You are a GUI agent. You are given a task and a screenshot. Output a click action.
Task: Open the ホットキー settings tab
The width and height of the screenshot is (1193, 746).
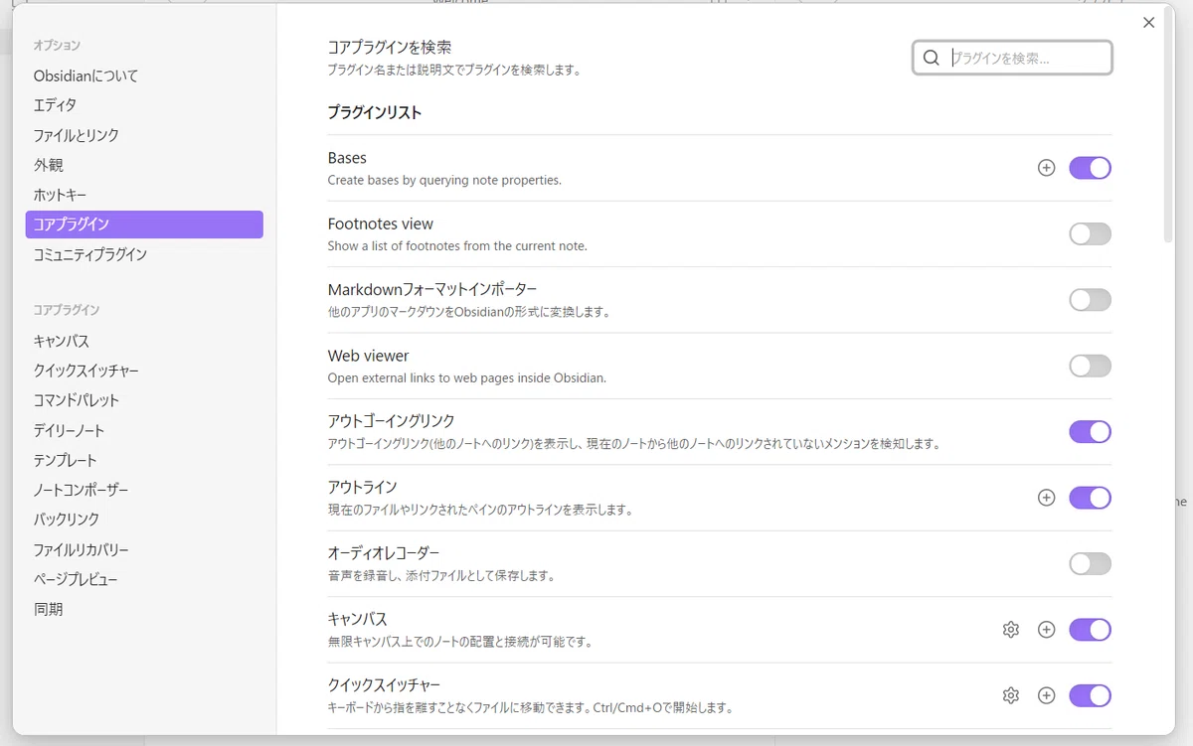(144, 195)
